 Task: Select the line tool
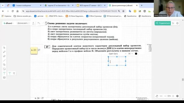pyautogui.click(x=4, y=60)
